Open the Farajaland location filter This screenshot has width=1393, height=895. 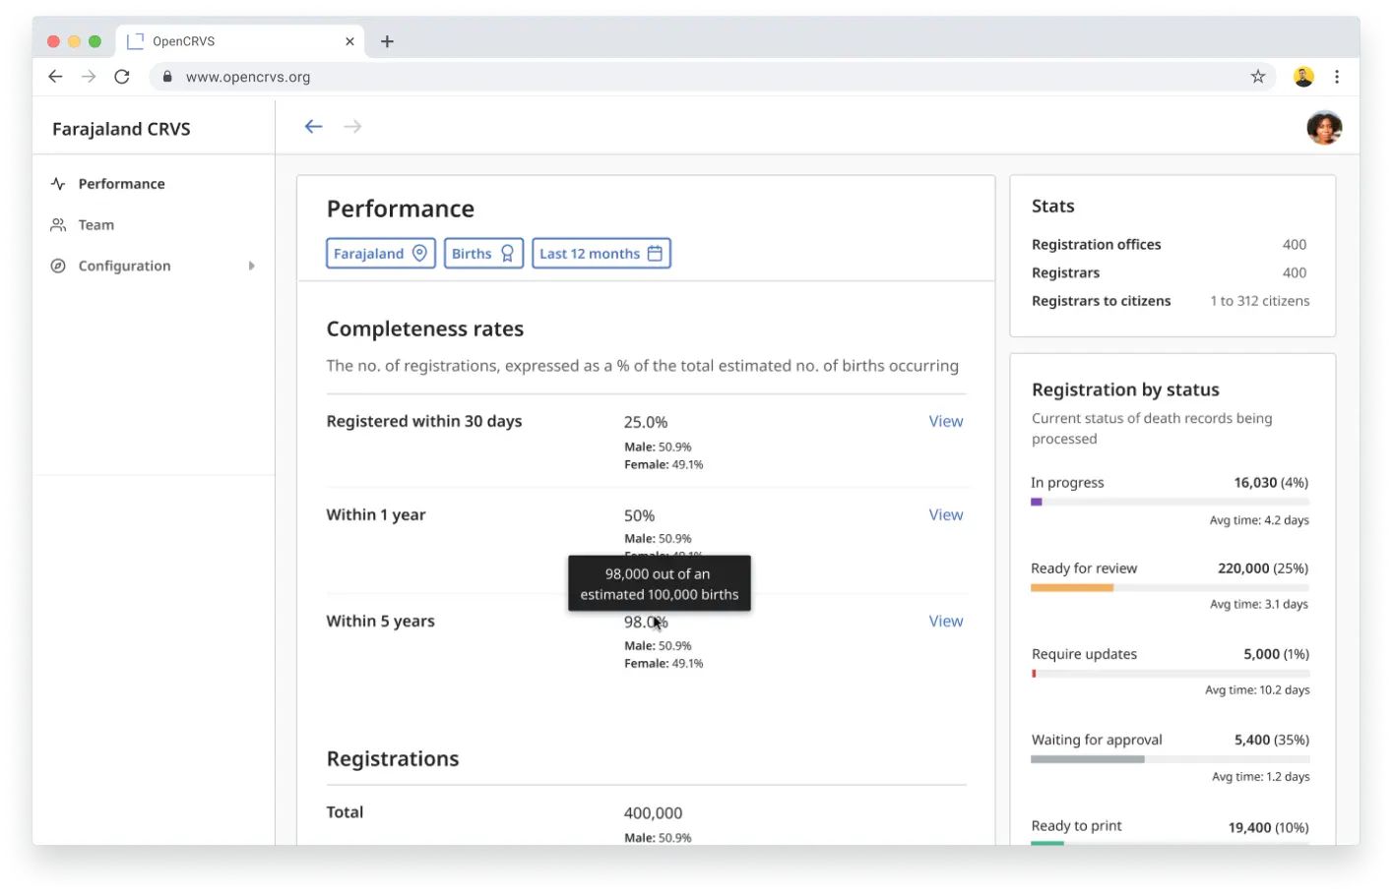coord(381,254)
